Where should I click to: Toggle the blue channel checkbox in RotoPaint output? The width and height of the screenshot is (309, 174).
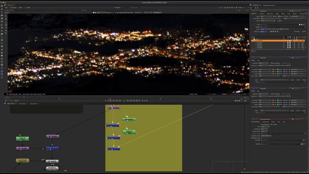285,16
